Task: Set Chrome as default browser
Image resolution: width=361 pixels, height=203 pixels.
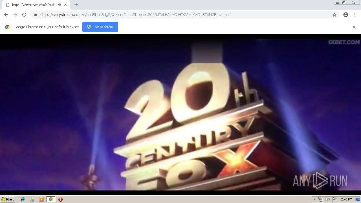Action: tap(100, 27)
